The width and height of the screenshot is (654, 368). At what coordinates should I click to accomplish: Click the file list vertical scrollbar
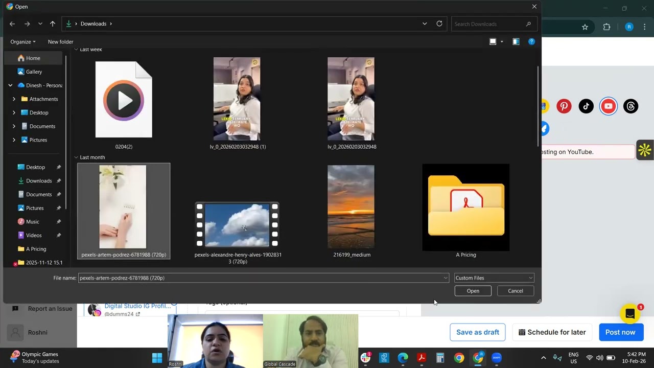(x=538, y=106)
